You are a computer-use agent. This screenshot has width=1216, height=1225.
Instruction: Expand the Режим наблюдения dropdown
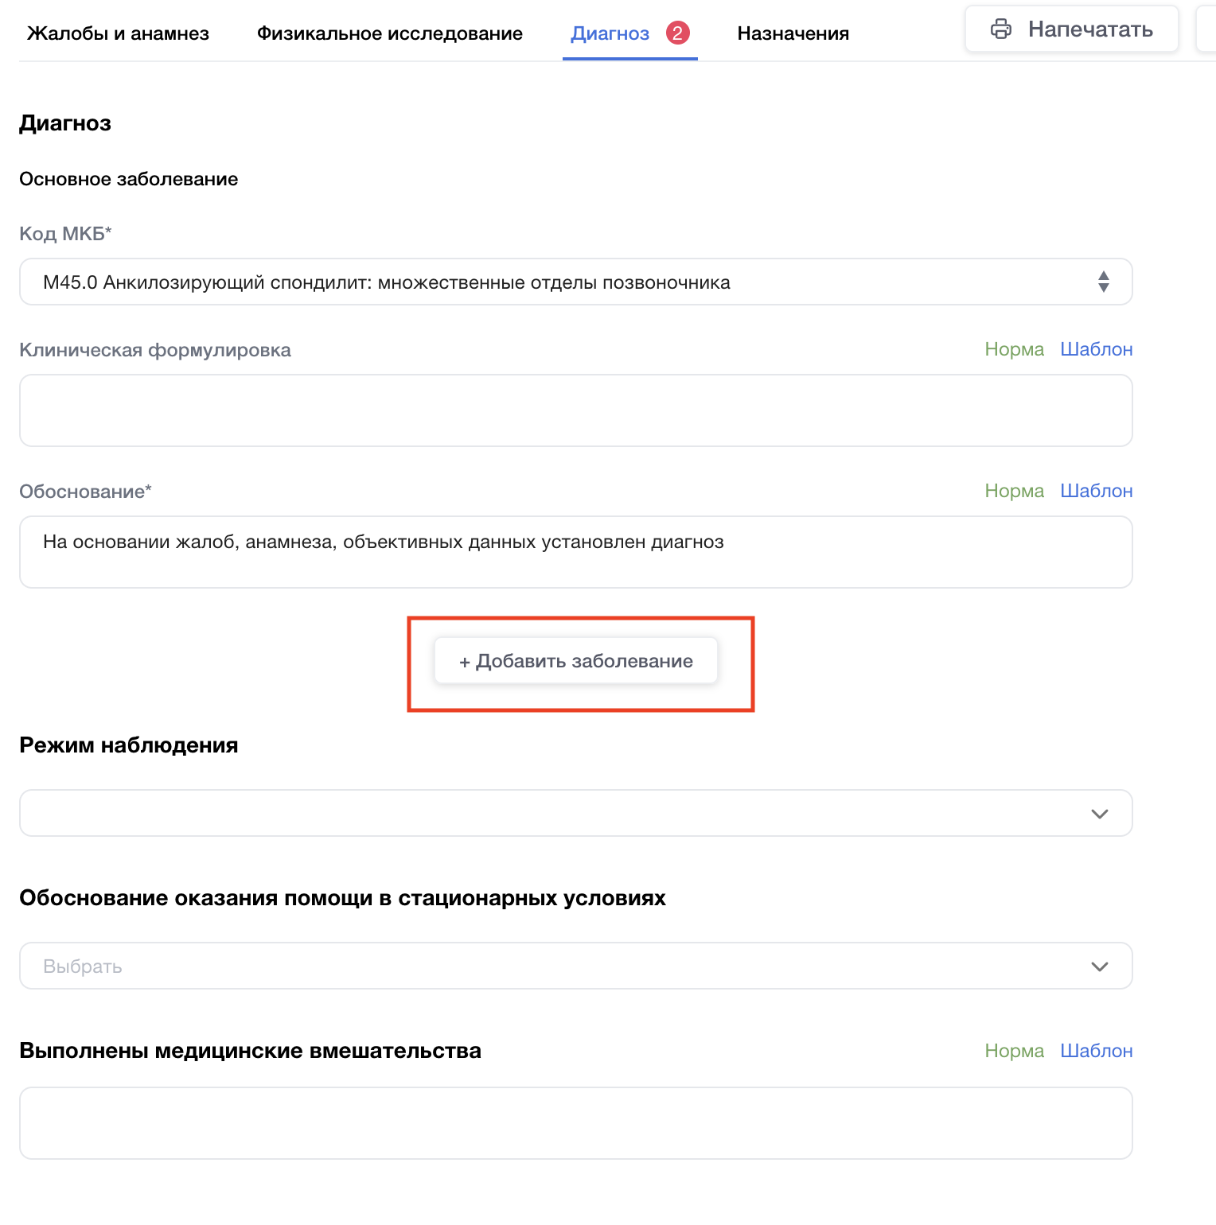pos(1099,813)
